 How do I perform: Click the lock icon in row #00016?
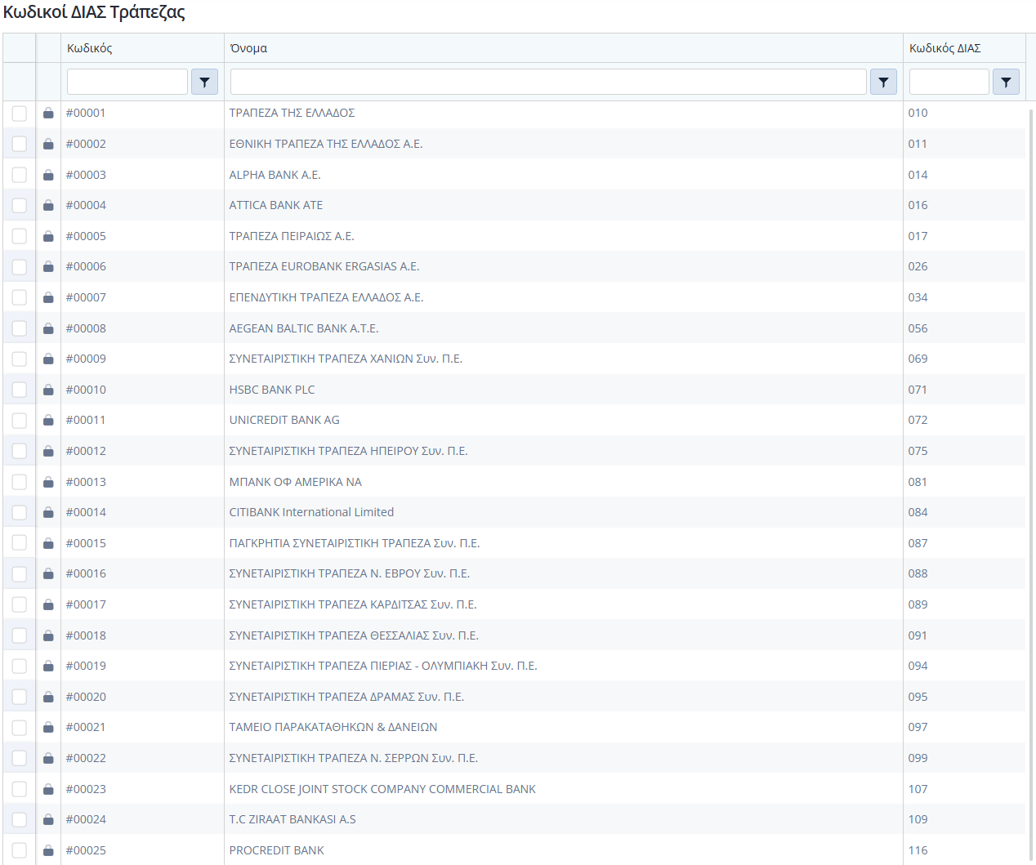(x=48, y=573)
